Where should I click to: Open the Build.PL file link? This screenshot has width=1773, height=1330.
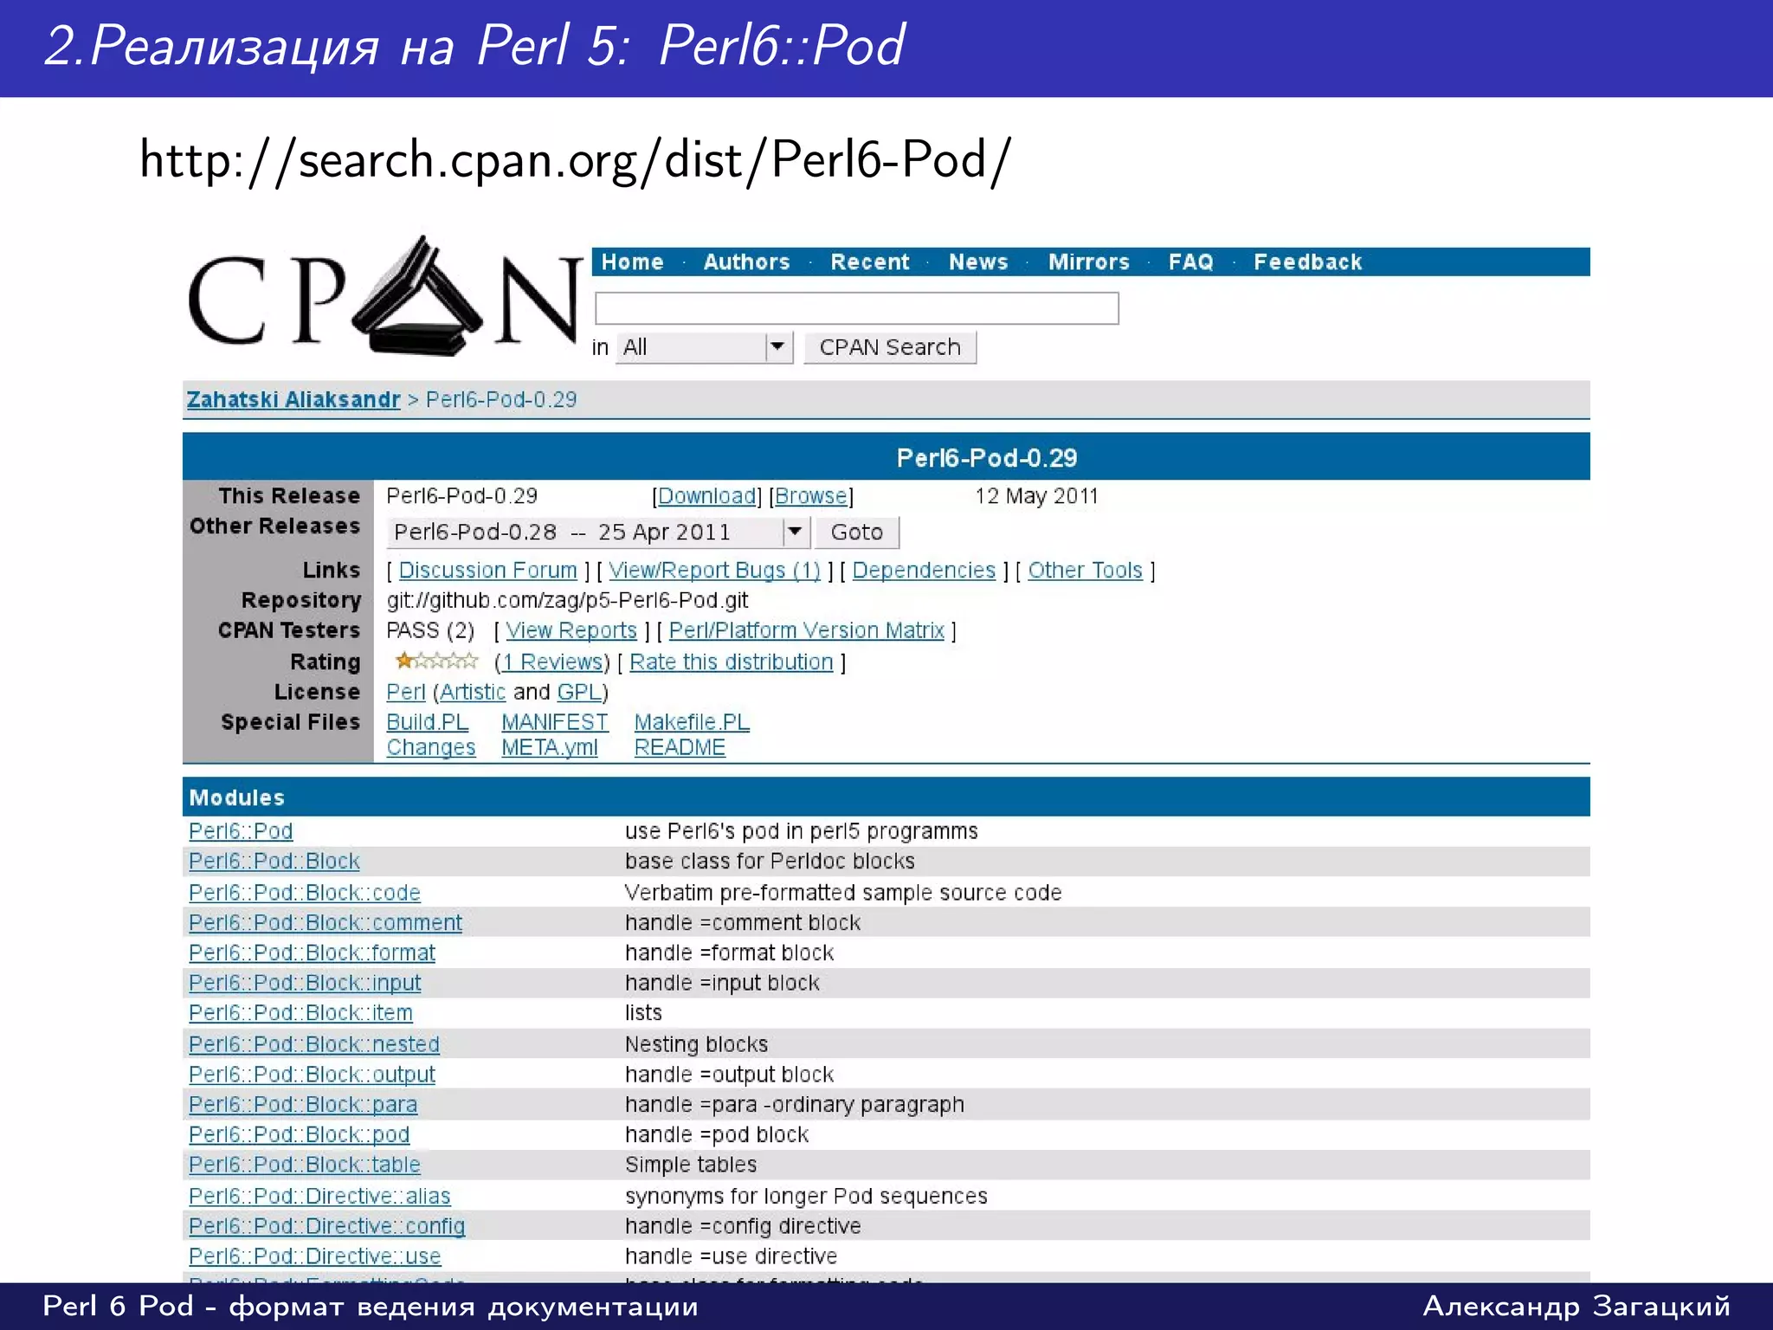pyautogui.click(x=428, y=722)
